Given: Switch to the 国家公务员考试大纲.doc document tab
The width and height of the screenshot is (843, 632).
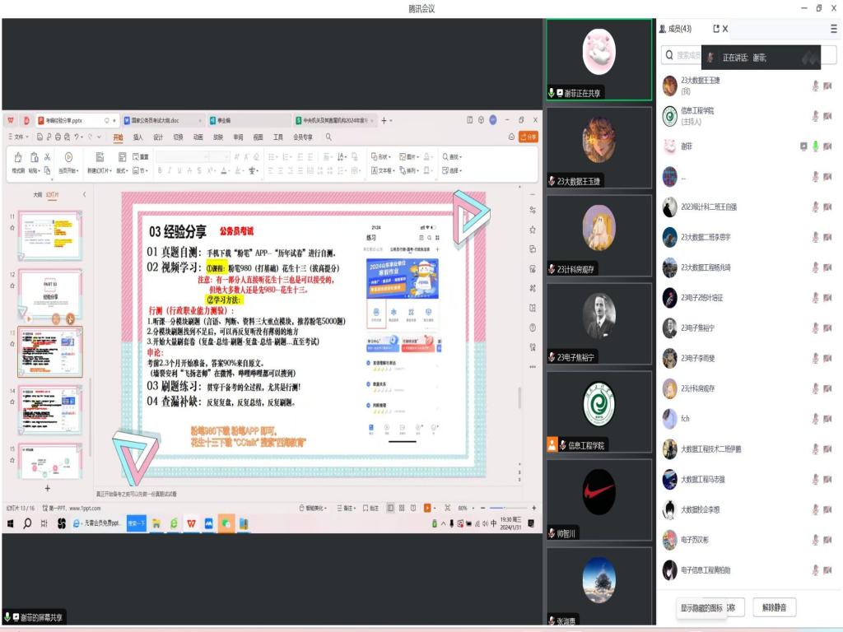Looking at the screenshot, I should click(156, 120).
